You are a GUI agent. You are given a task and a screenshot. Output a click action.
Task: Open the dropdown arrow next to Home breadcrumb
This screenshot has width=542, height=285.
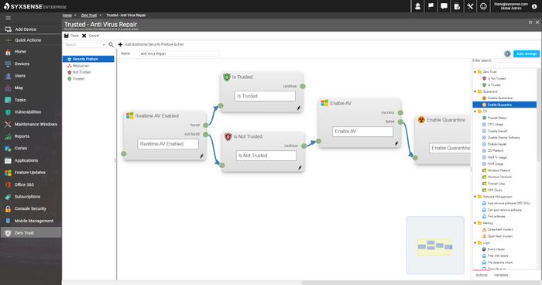[75, 15]
